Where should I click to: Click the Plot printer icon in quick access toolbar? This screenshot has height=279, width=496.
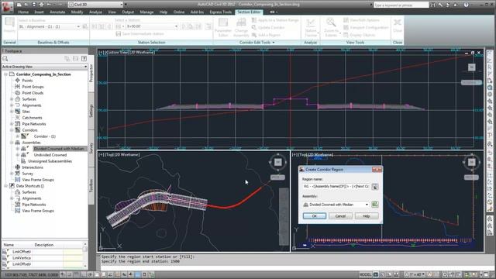41,5
